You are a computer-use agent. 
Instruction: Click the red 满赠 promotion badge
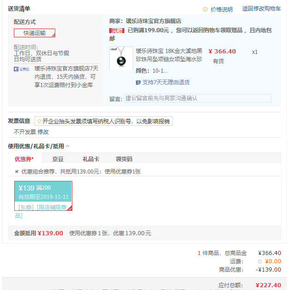click(117, 30)
